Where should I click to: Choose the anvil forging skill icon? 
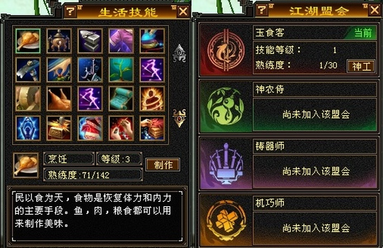[x=90, y=41]
